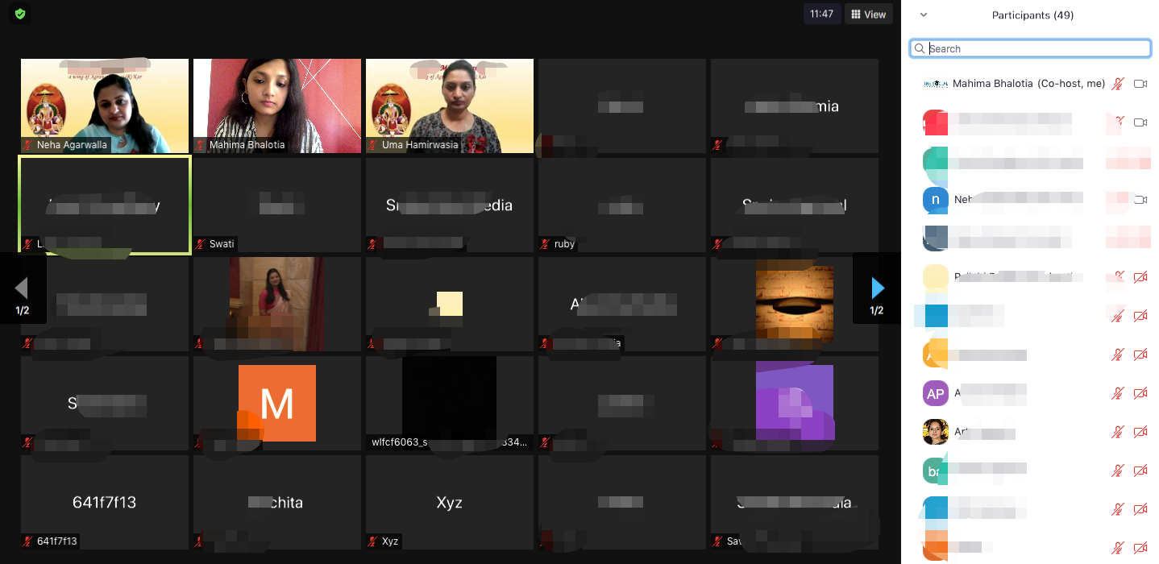The height and width of the screenshot is (564, 1159).
Task: Click the purple AP avatar in participants list
Action: 935,393
